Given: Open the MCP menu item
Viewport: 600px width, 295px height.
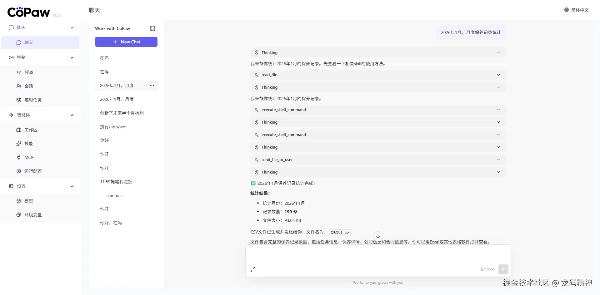Looking at the screenshot, I should coord(40,157).
